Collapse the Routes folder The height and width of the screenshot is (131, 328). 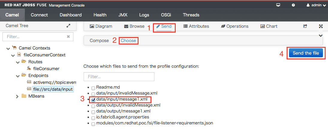point(18,62)
